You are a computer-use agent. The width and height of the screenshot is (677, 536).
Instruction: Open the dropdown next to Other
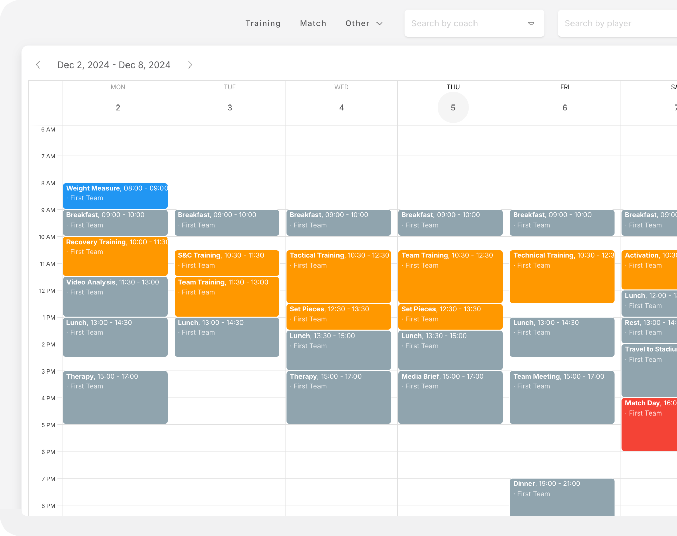click(x=380, y=23)
